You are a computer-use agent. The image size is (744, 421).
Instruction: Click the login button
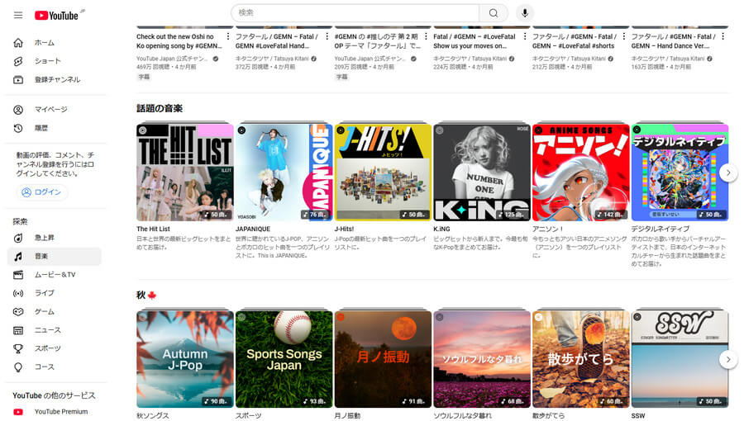point(42,192)
